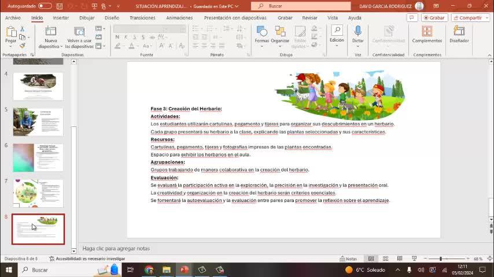Switch to Slide Sorter view icon
The image size is (494, 277).
coord(385,259)
